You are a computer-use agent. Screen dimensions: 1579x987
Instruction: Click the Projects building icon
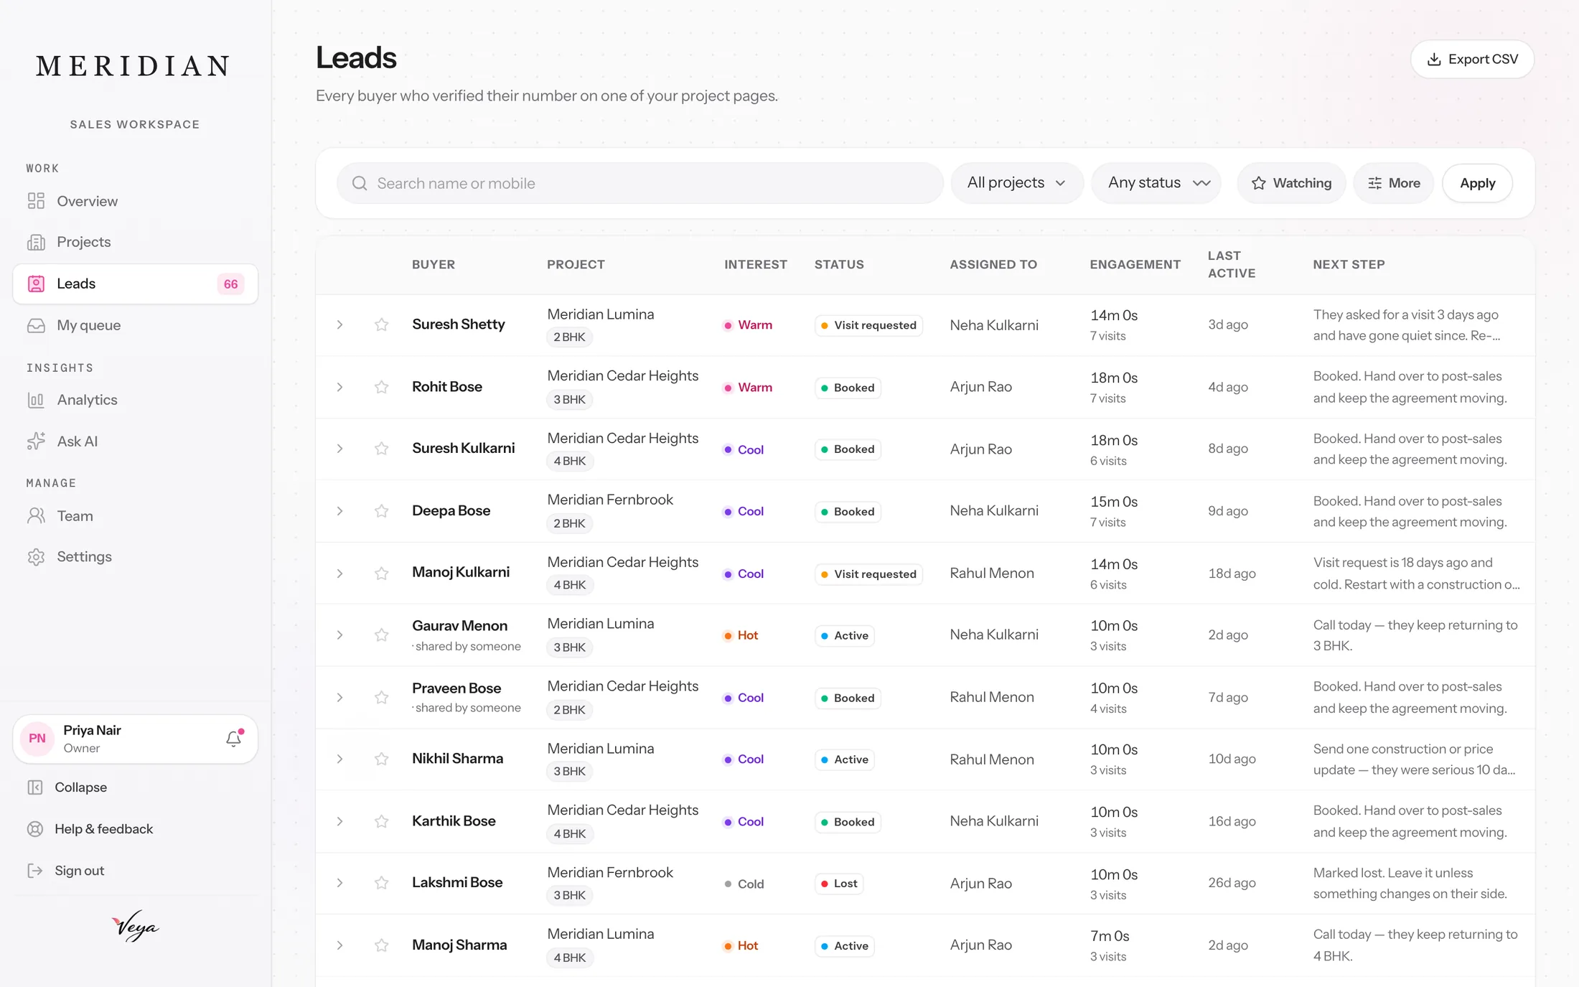coord(36,242)
